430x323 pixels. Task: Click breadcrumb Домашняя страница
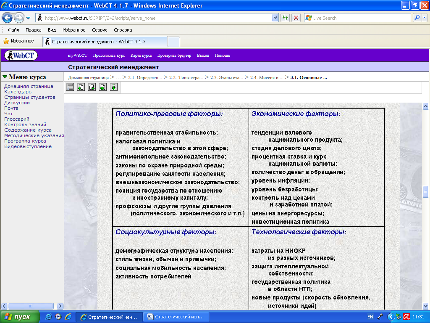[88, 78]
